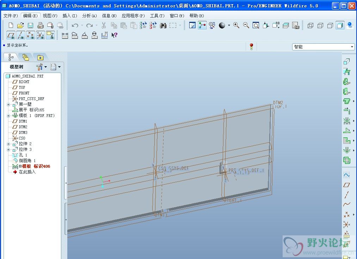Open the 文件(F) menu

click(x=11, y=16)
